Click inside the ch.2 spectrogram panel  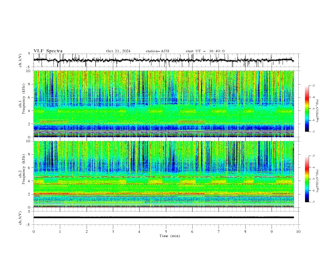[x=163, y=174]
